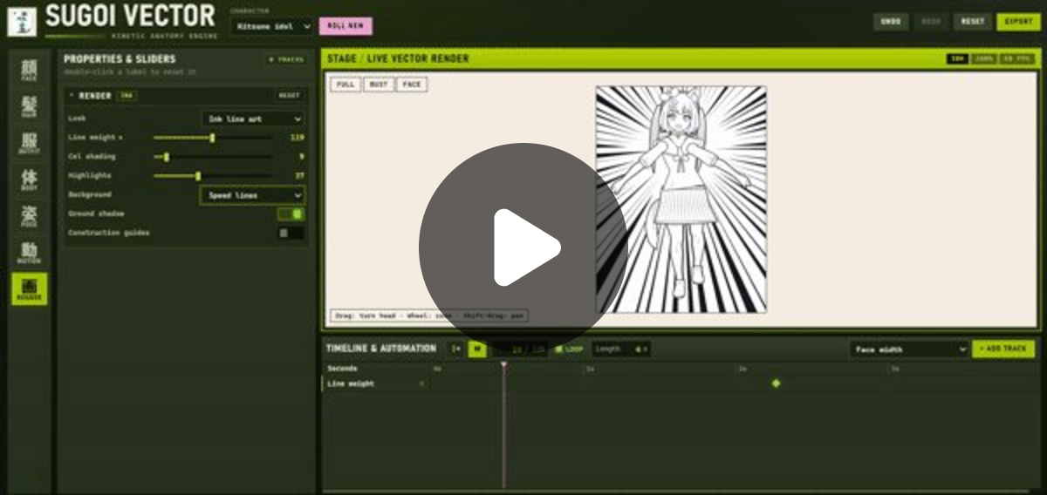Click the Tracks button in Properties header
The width and height of the screenshot is (1047, 495).
coord(285,59)
